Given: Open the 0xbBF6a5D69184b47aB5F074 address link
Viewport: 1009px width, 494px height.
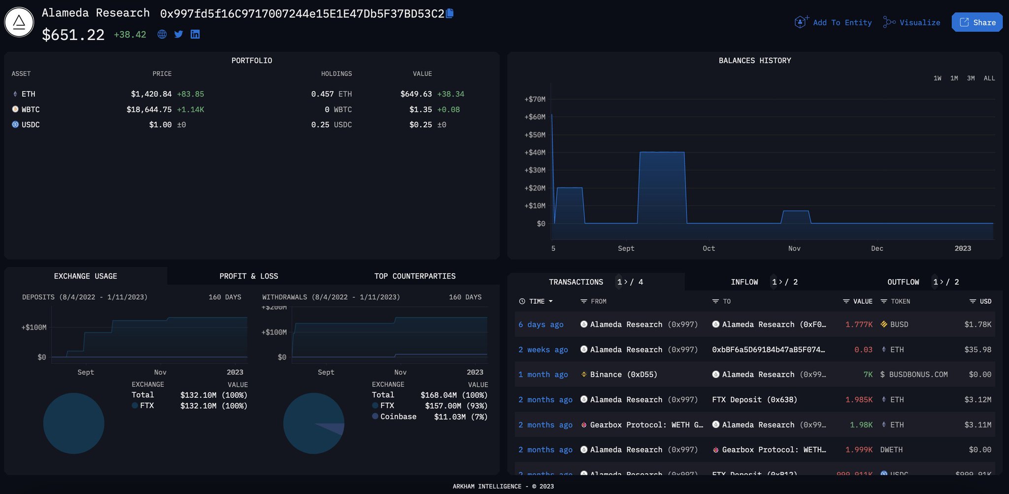Looking at the screenshot, I should coord(769,350).
